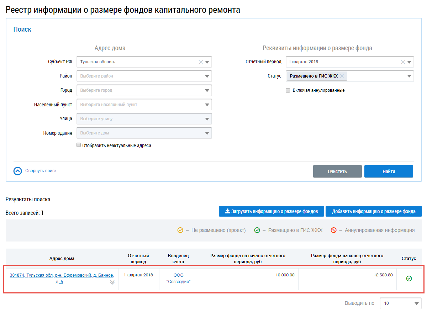Click the Всего записей: 1 text

tap(25, 213)
